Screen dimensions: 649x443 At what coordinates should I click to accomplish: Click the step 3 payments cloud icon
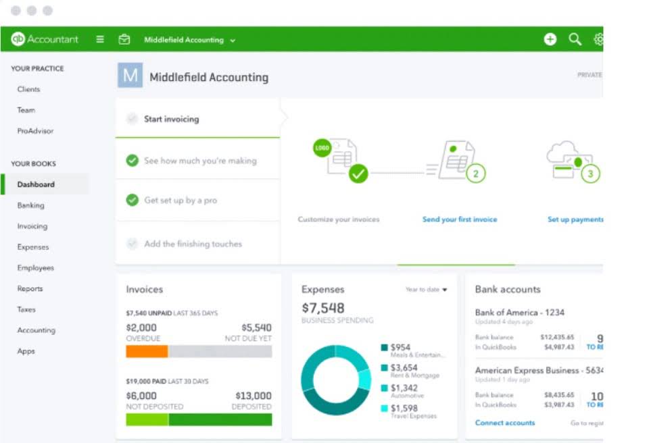(573, 162)
